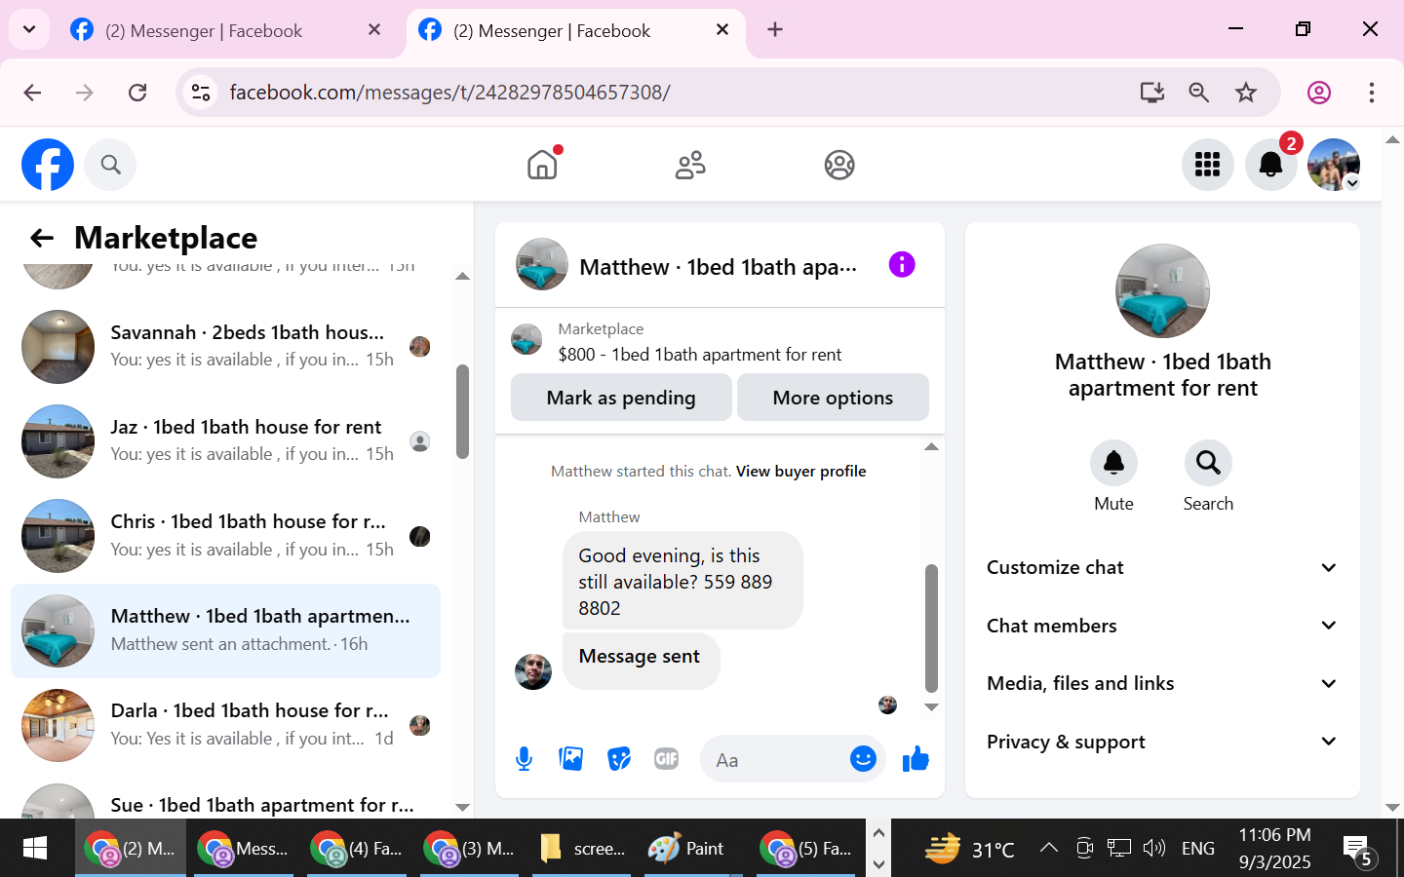The height and width of the screenshot is (877, 1404).
Task: Switch to the first Messenger browser tab
Action: pos(205,31)
